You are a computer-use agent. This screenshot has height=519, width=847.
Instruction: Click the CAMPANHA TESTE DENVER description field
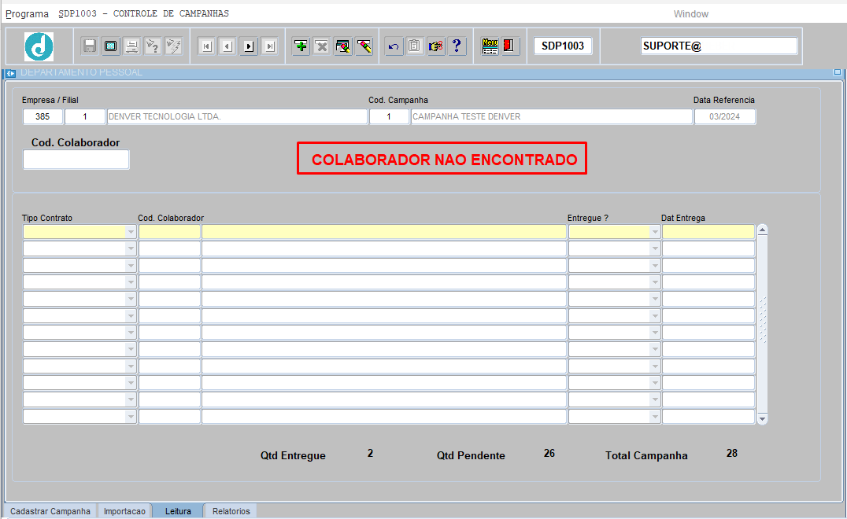tap(552, 116)
